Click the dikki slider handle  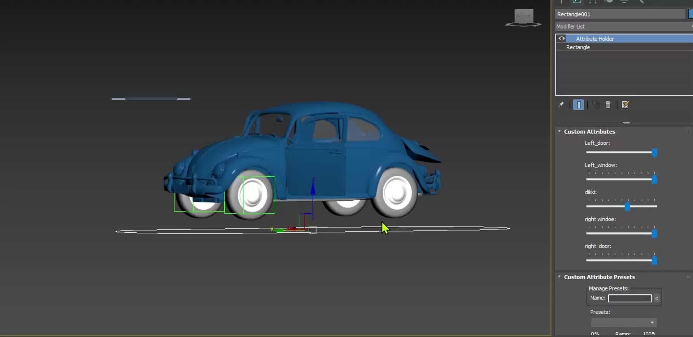coord(627,206)
